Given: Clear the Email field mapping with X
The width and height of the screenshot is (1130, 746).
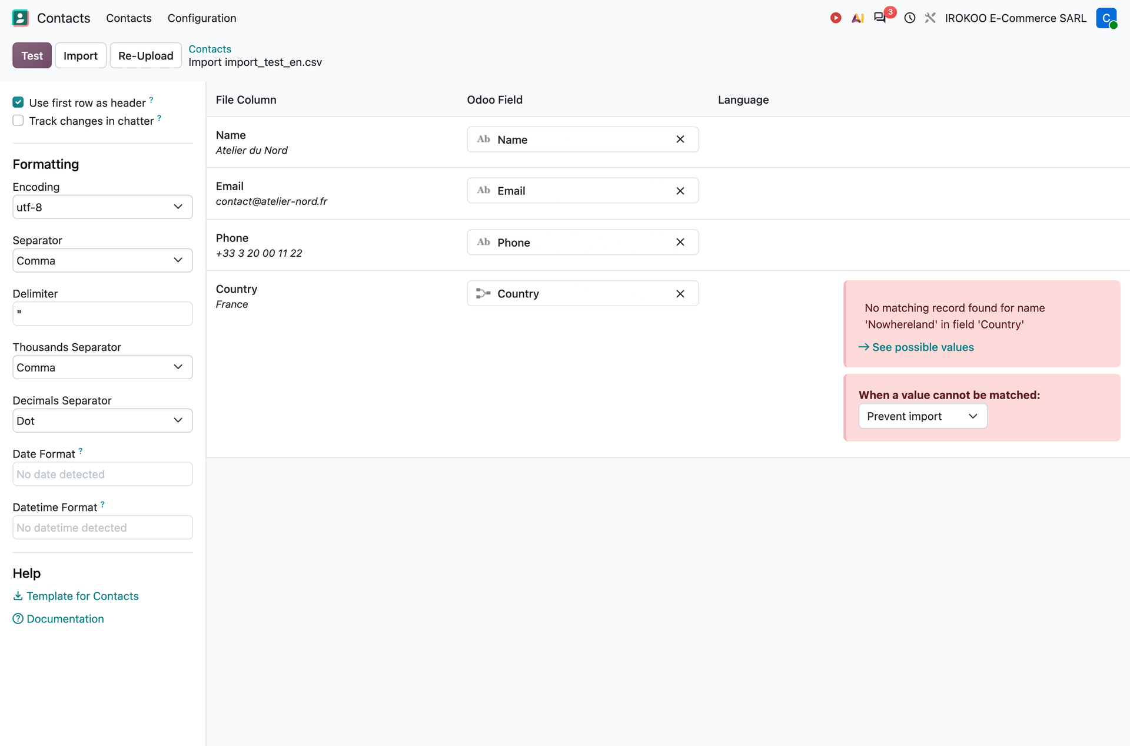Looking at the screenshot, I should [x=680, y=191].
